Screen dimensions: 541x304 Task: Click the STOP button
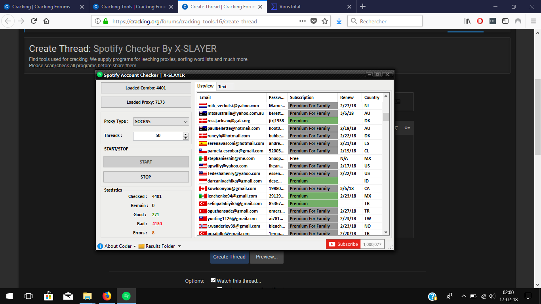(146, 177)
